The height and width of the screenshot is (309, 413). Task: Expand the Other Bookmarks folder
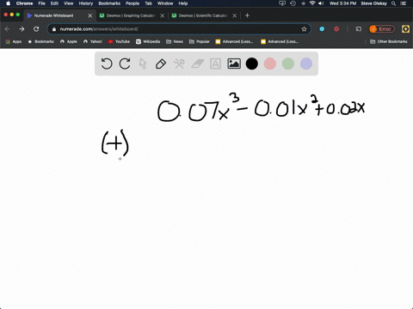(x=389, y=41)
